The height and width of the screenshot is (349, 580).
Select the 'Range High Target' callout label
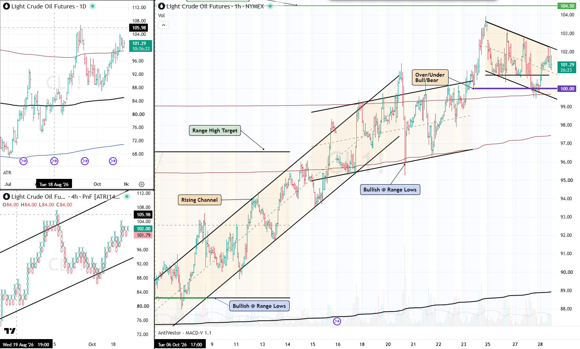click(215, 130)
